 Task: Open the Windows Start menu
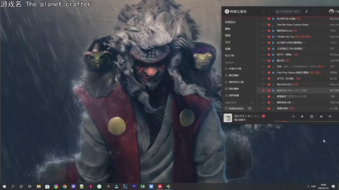point(4,187)
